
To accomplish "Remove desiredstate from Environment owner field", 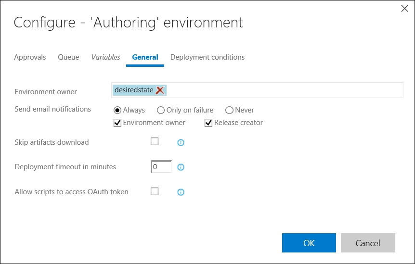I will tap(160, 90).
